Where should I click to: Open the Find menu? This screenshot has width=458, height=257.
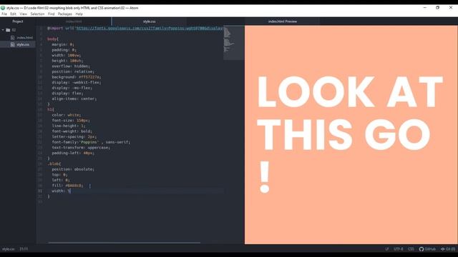tap(51, 14)
